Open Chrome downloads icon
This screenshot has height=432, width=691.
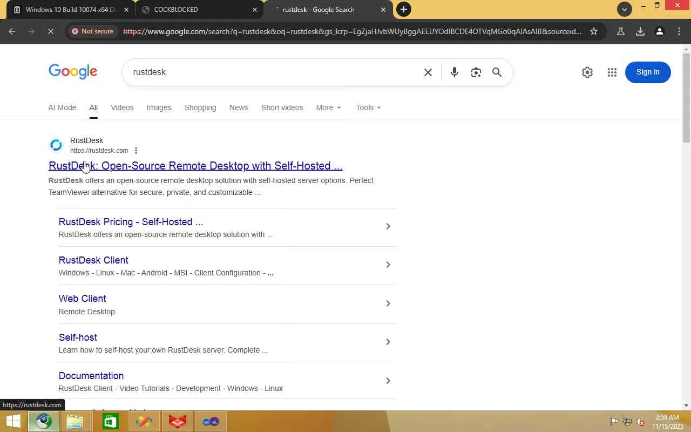640,31
